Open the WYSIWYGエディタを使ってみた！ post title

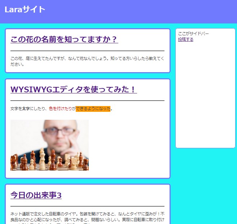click(74, 89)
